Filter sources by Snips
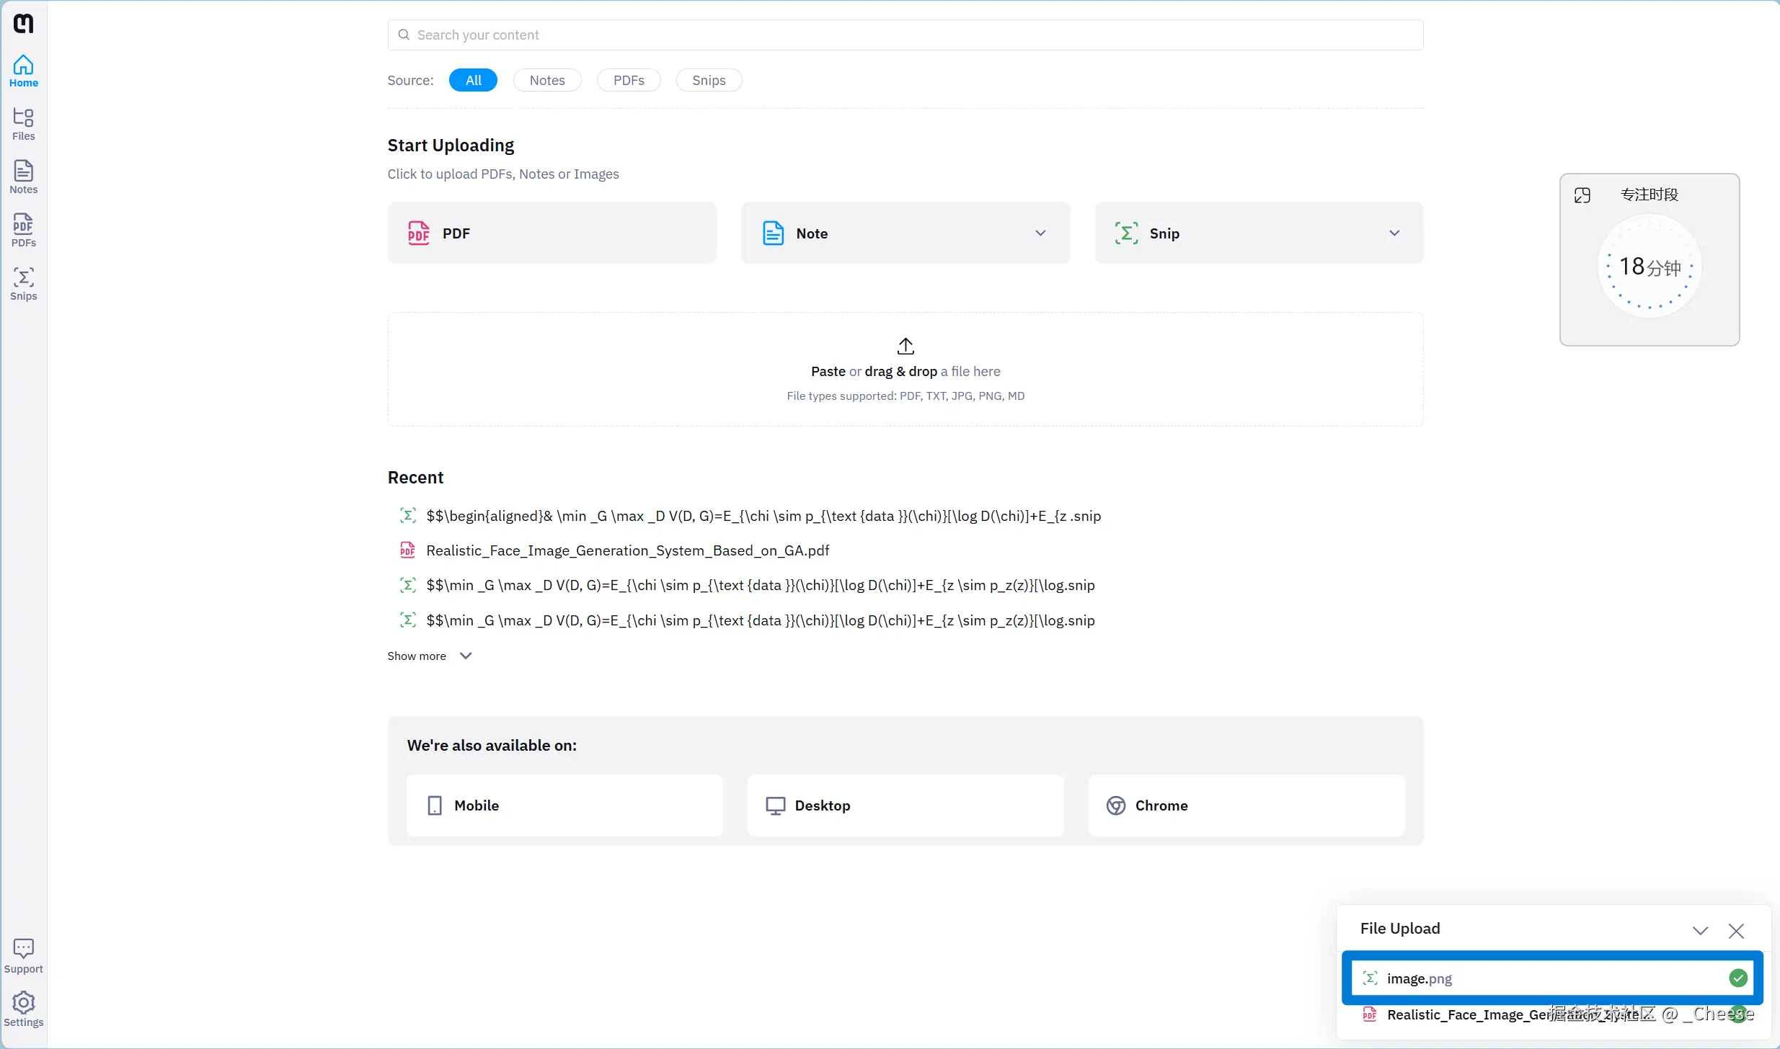 pos(709,80)
